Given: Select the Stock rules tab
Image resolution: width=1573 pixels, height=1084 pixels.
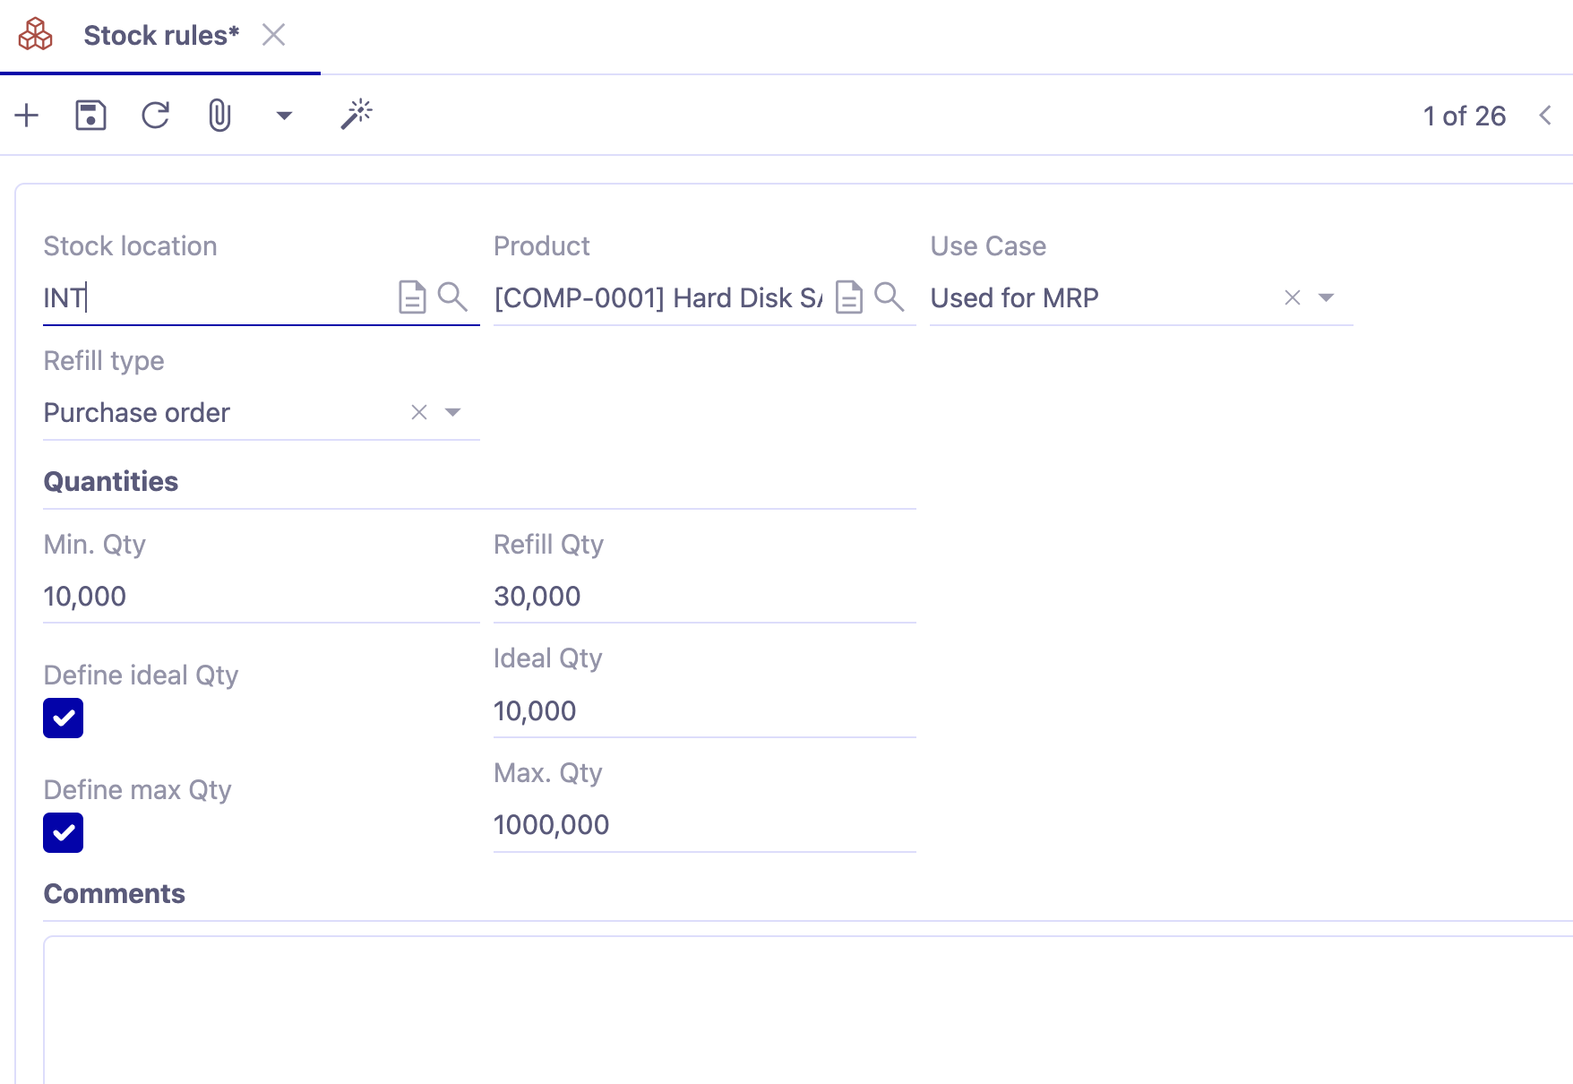Looking at the screenshot, I should 160,35.
